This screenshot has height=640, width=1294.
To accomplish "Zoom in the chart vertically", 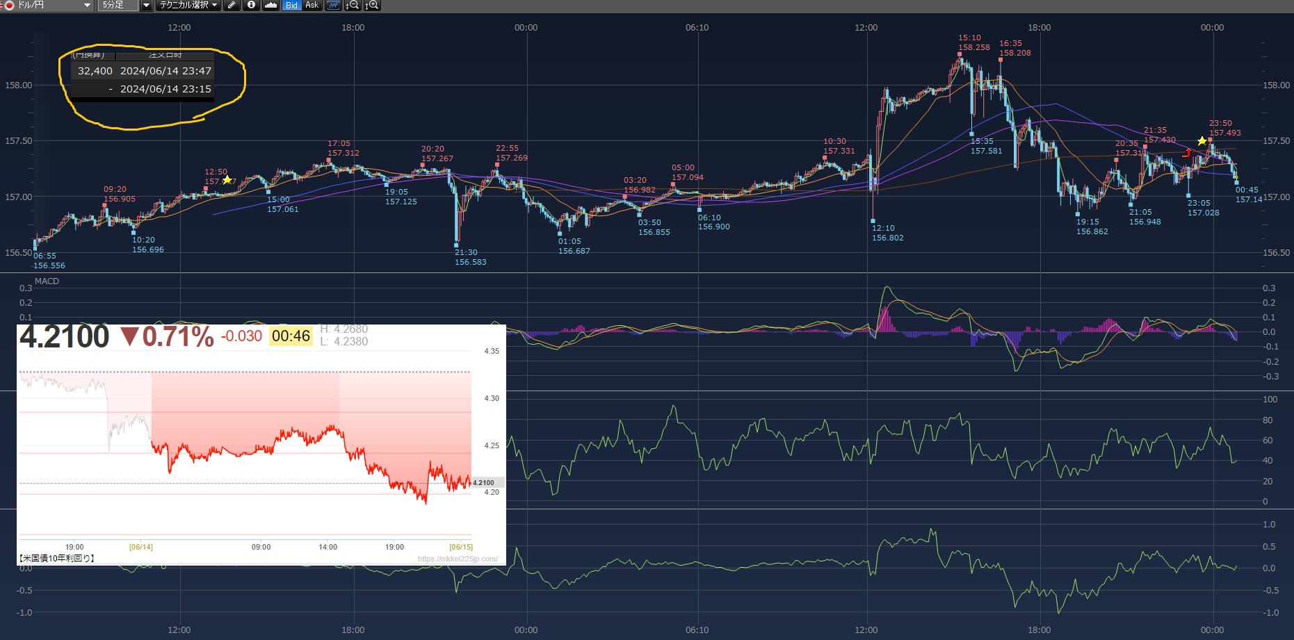I will (x=373, y=6).
